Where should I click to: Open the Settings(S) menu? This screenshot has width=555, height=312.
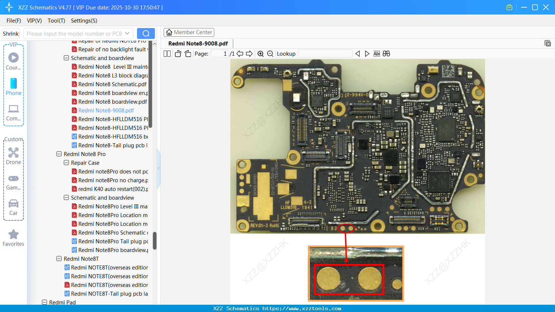coord(84,21)
